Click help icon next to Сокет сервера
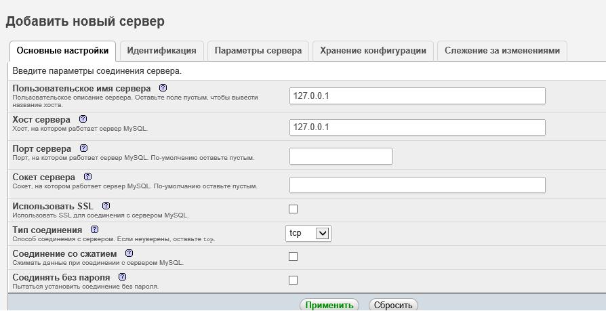606x311 pixels. point(87,177)
